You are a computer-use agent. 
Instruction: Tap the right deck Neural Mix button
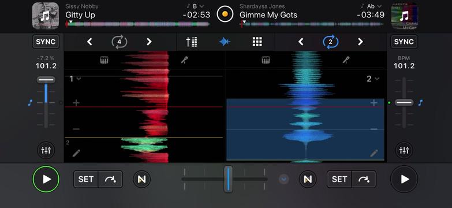coord(308,179)
